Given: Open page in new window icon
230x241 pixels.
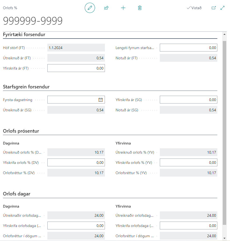Looking at the screenshot, I should coord(214,8).
